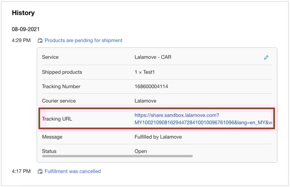Click the 'Service' row label

pos(50,57)
